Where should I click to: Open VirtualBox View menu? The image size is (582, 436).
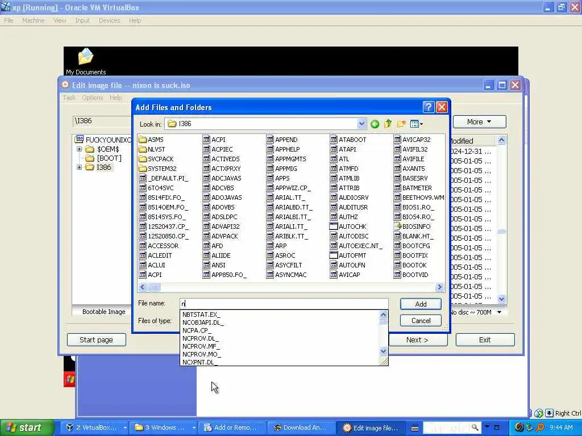click(x=60, y=20)
